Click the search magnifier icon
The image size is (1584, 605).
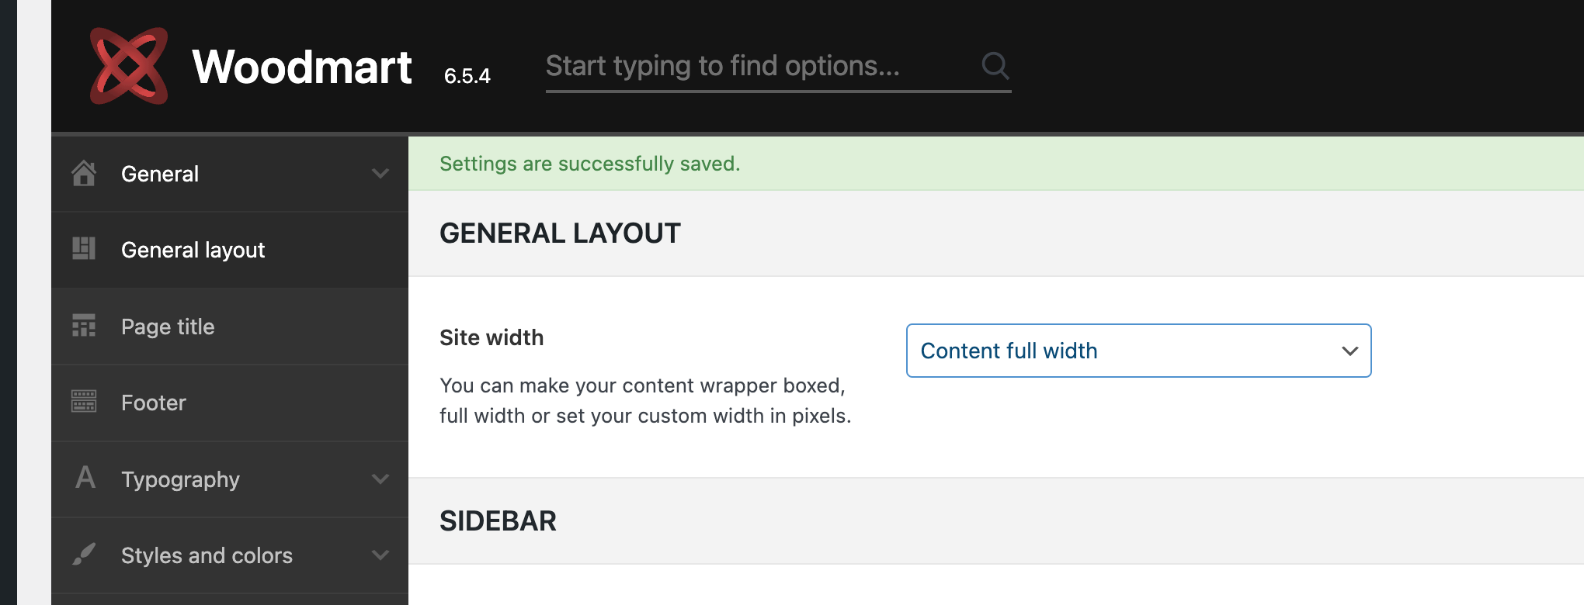click(x=995, y=66)
